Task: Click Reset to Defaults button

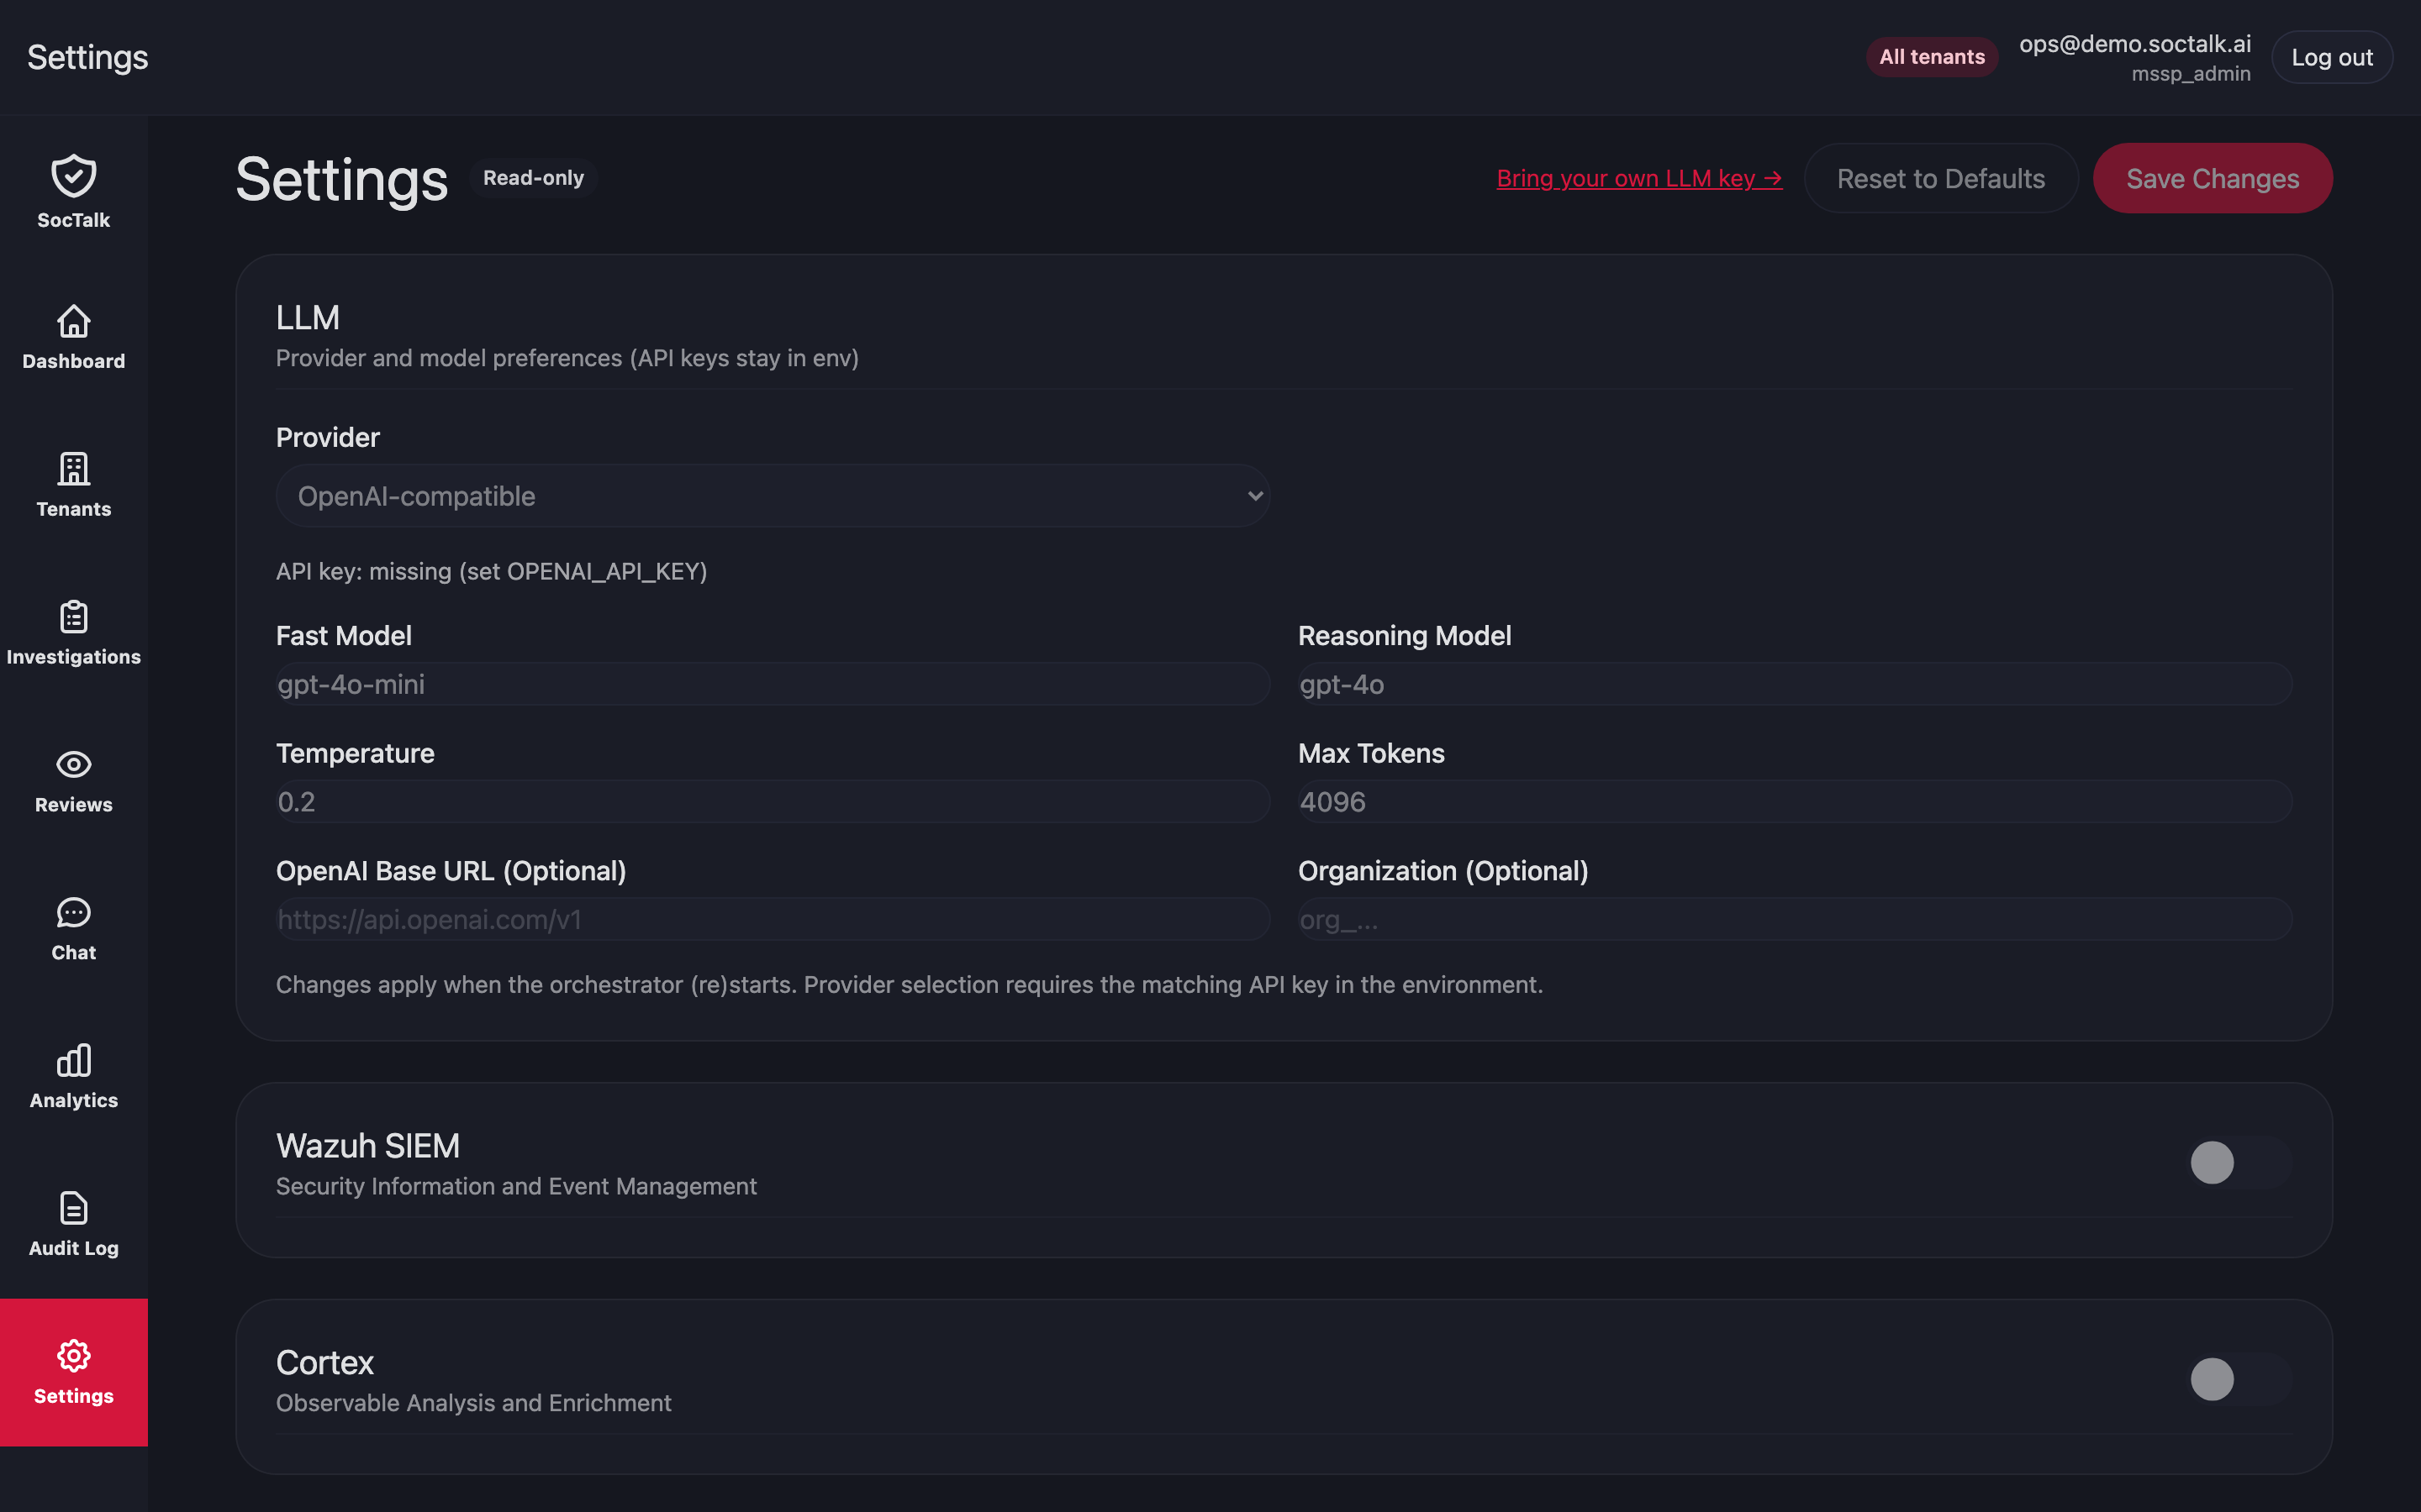Action: tap(1941, 178)
